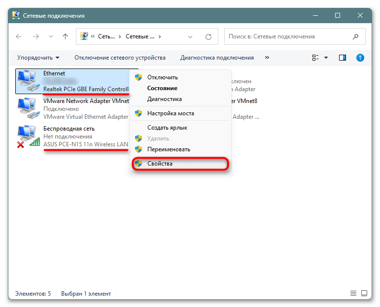Open Свойства from context menu
The height and width of the screenshot is (307, 380).
point(180,164)
